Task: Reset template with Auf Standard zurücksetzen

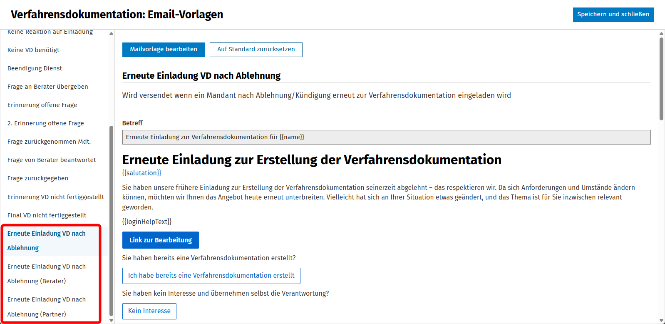Action: pos(256,50)
